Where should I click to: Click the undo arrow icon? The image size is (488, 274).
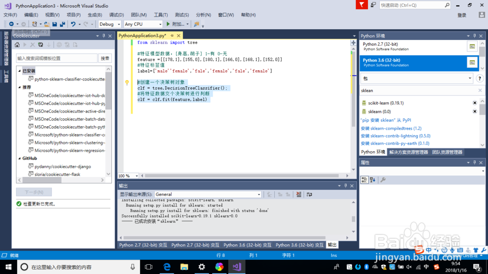73,24
